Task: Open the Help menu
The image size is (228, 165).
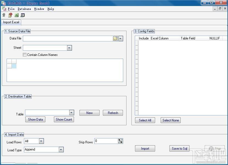Action: pyautogui.click(x=51, y=9)
